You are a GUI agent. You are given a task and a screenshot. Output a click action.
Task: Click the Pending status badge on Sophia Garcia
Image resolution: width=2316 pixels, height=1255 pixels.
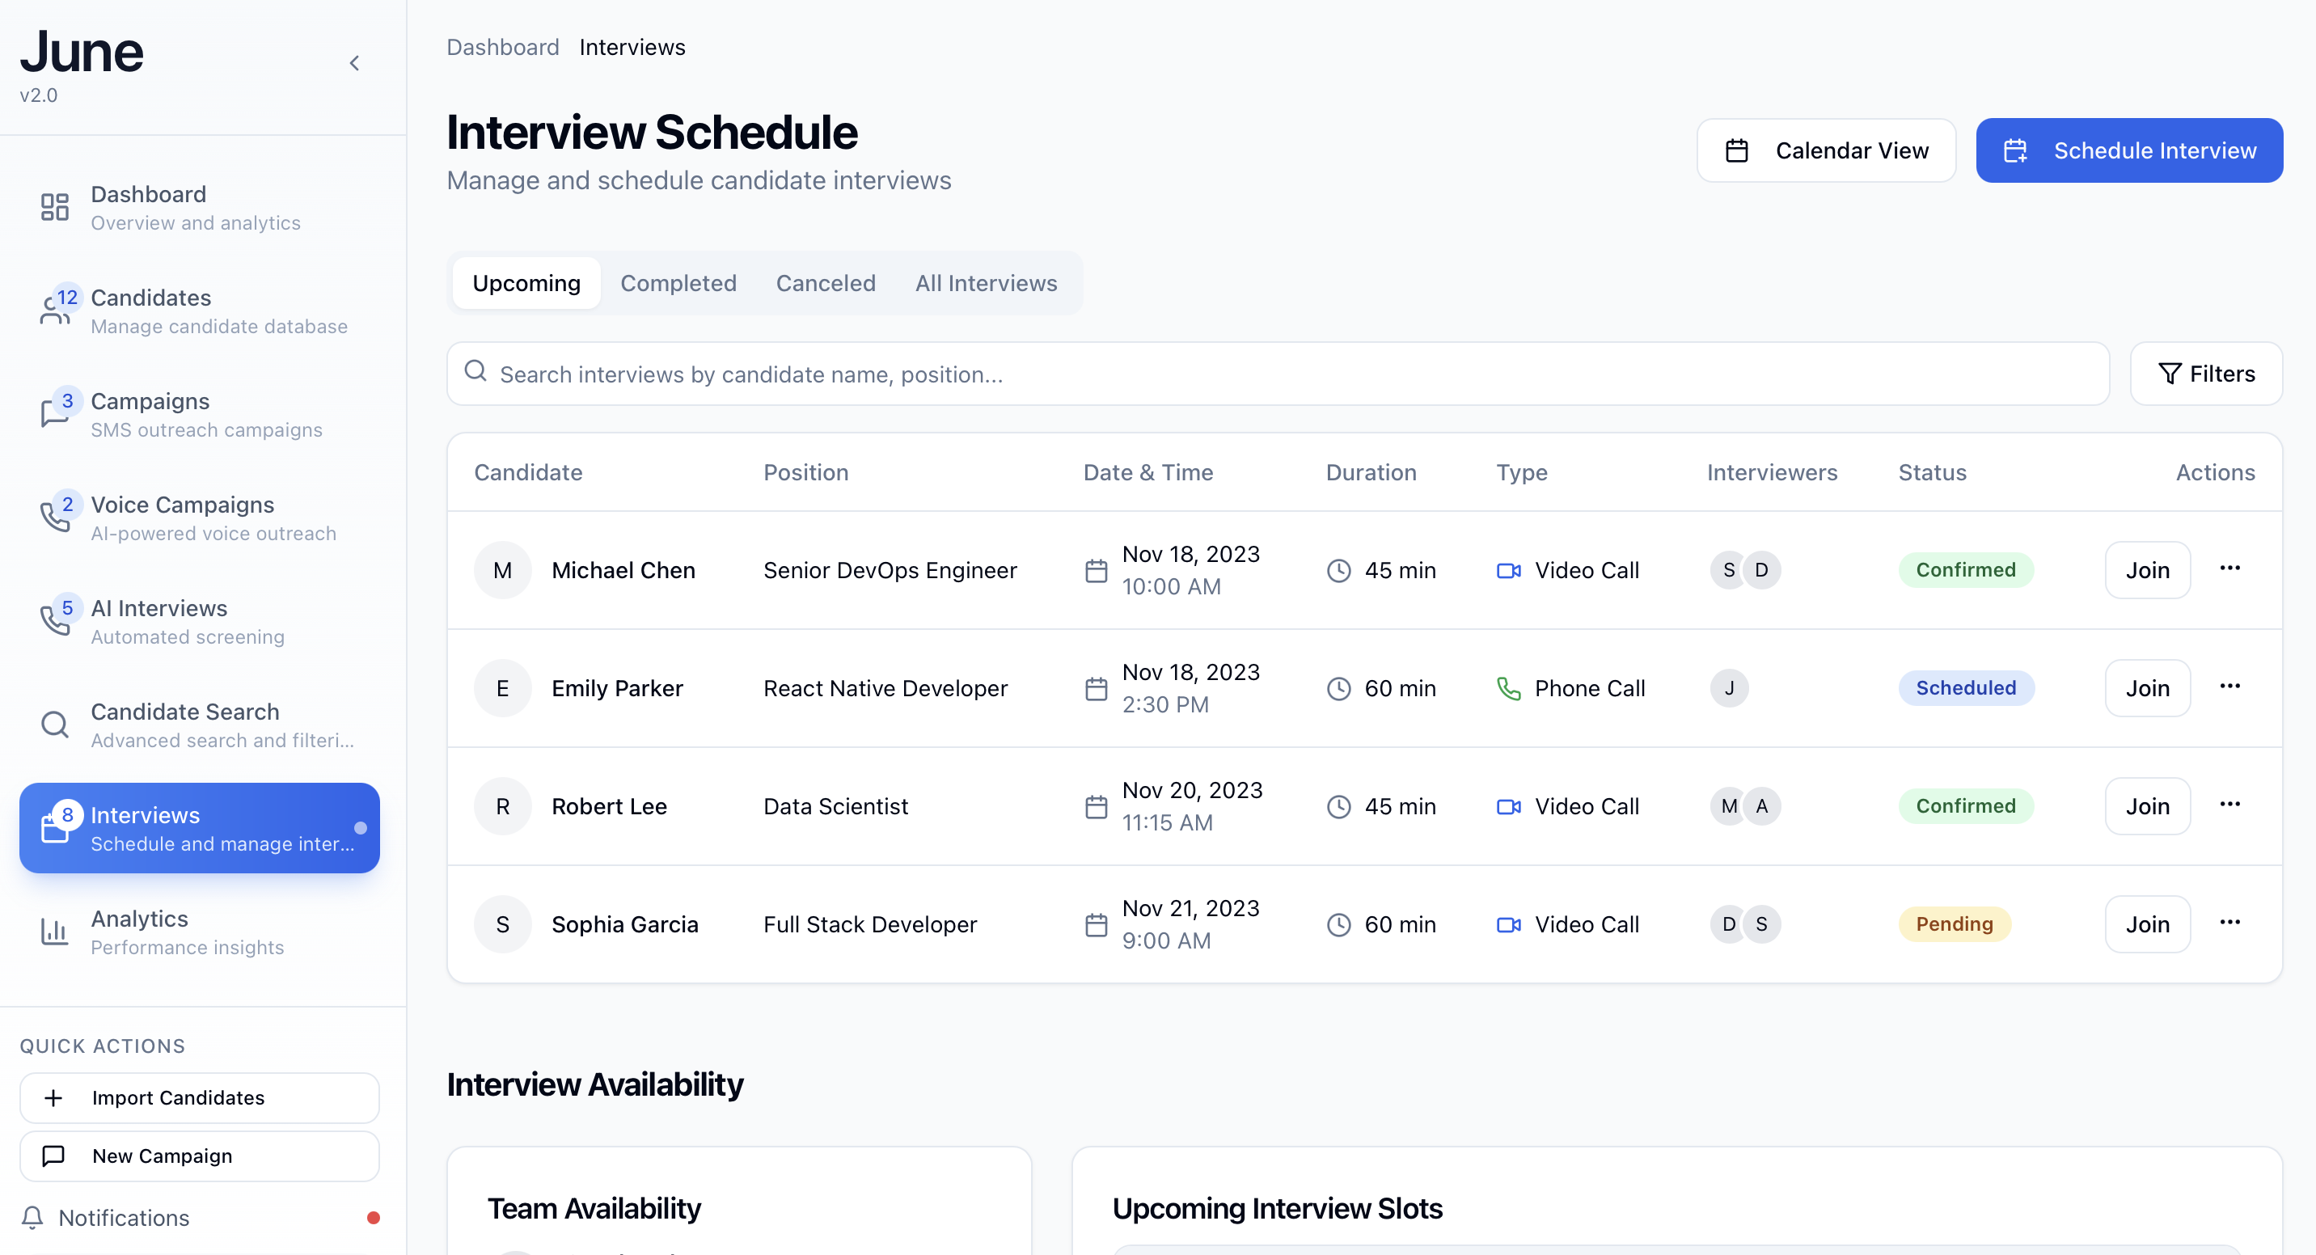pos(1955,923)
